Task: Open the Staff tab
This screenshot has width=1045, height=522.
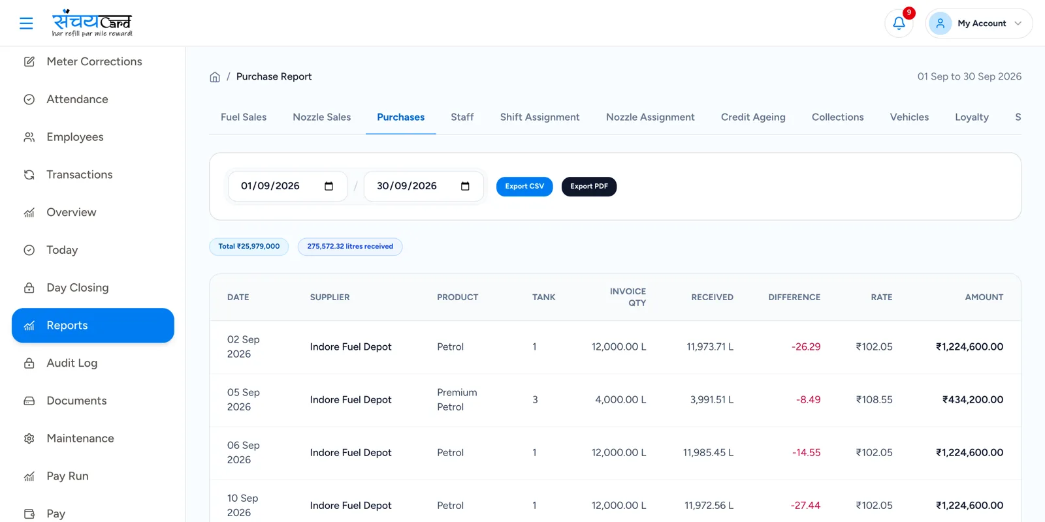Action: click(462, 117)
